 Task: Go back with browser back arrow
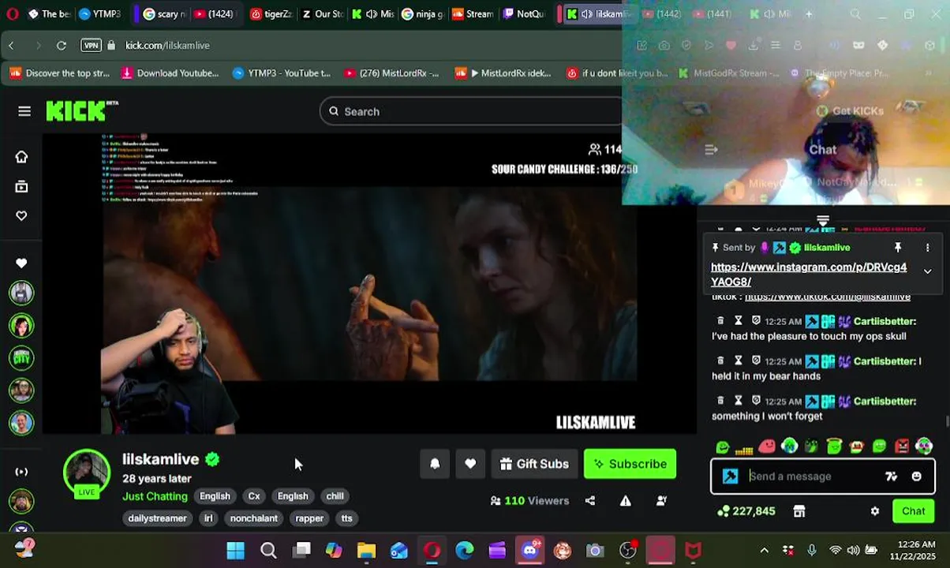(11, 46)
